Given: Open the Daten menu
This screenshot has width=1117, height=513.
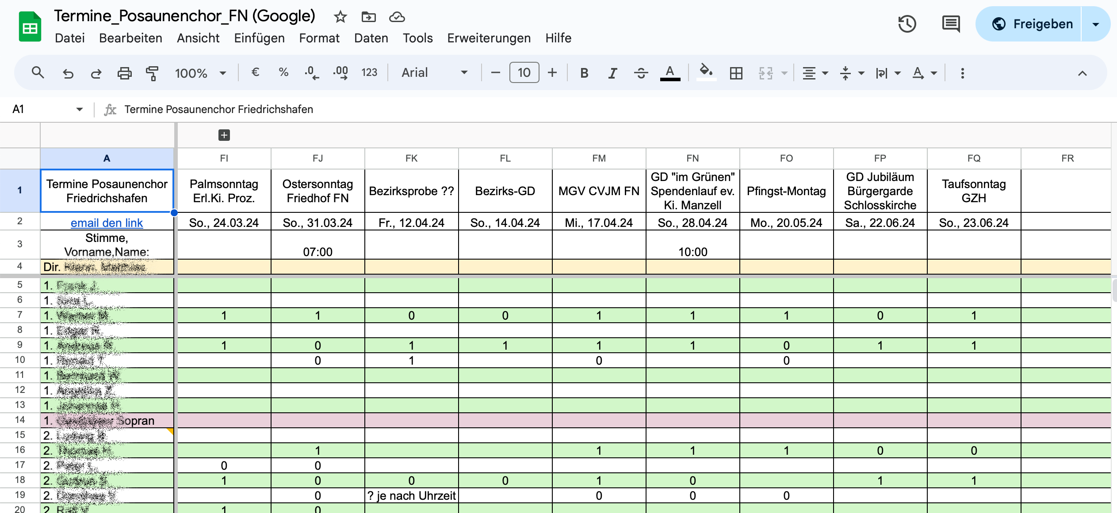Looking at the screenshot, I should 371,38.
